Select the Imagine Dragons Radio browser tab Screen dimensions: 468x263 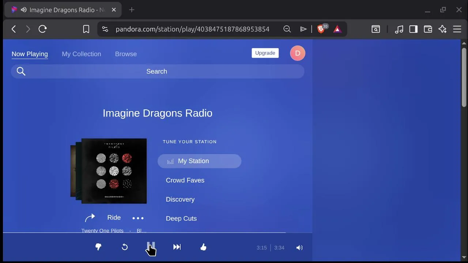[63, 10]
